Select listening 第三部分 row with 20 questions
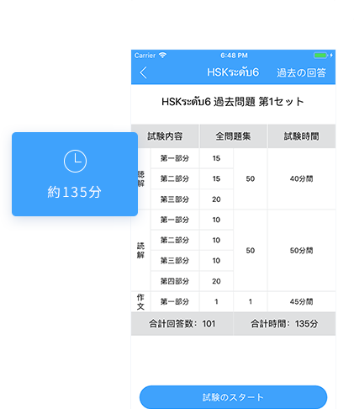 [x=192, y=199]
